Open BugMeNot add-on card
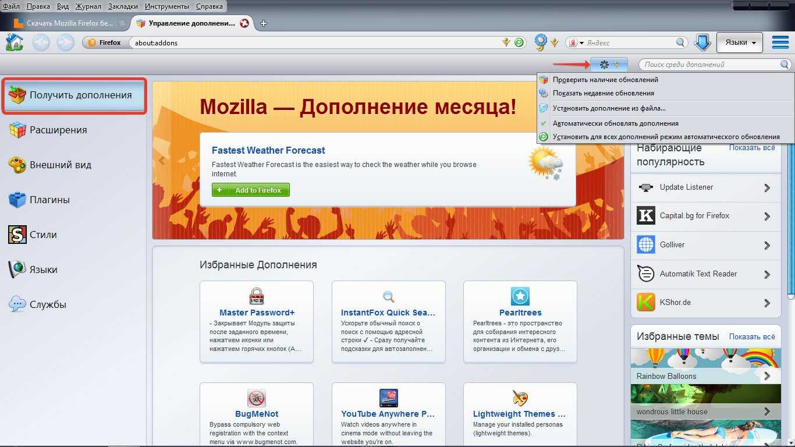Image resolution: width=795 pixels, height=447 pixels. 257,414
